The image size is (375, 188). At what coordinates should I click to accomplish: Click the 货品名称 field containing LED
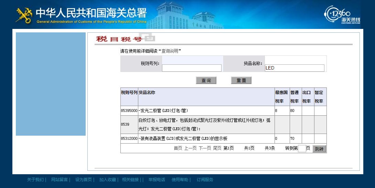294,68
